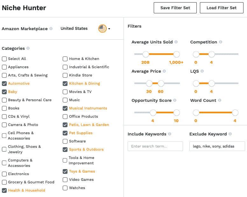This screenshot has width=247, height=197.
Task: Check Beauty & Personal Care checkbox
Action: click(x=4, y=100)
